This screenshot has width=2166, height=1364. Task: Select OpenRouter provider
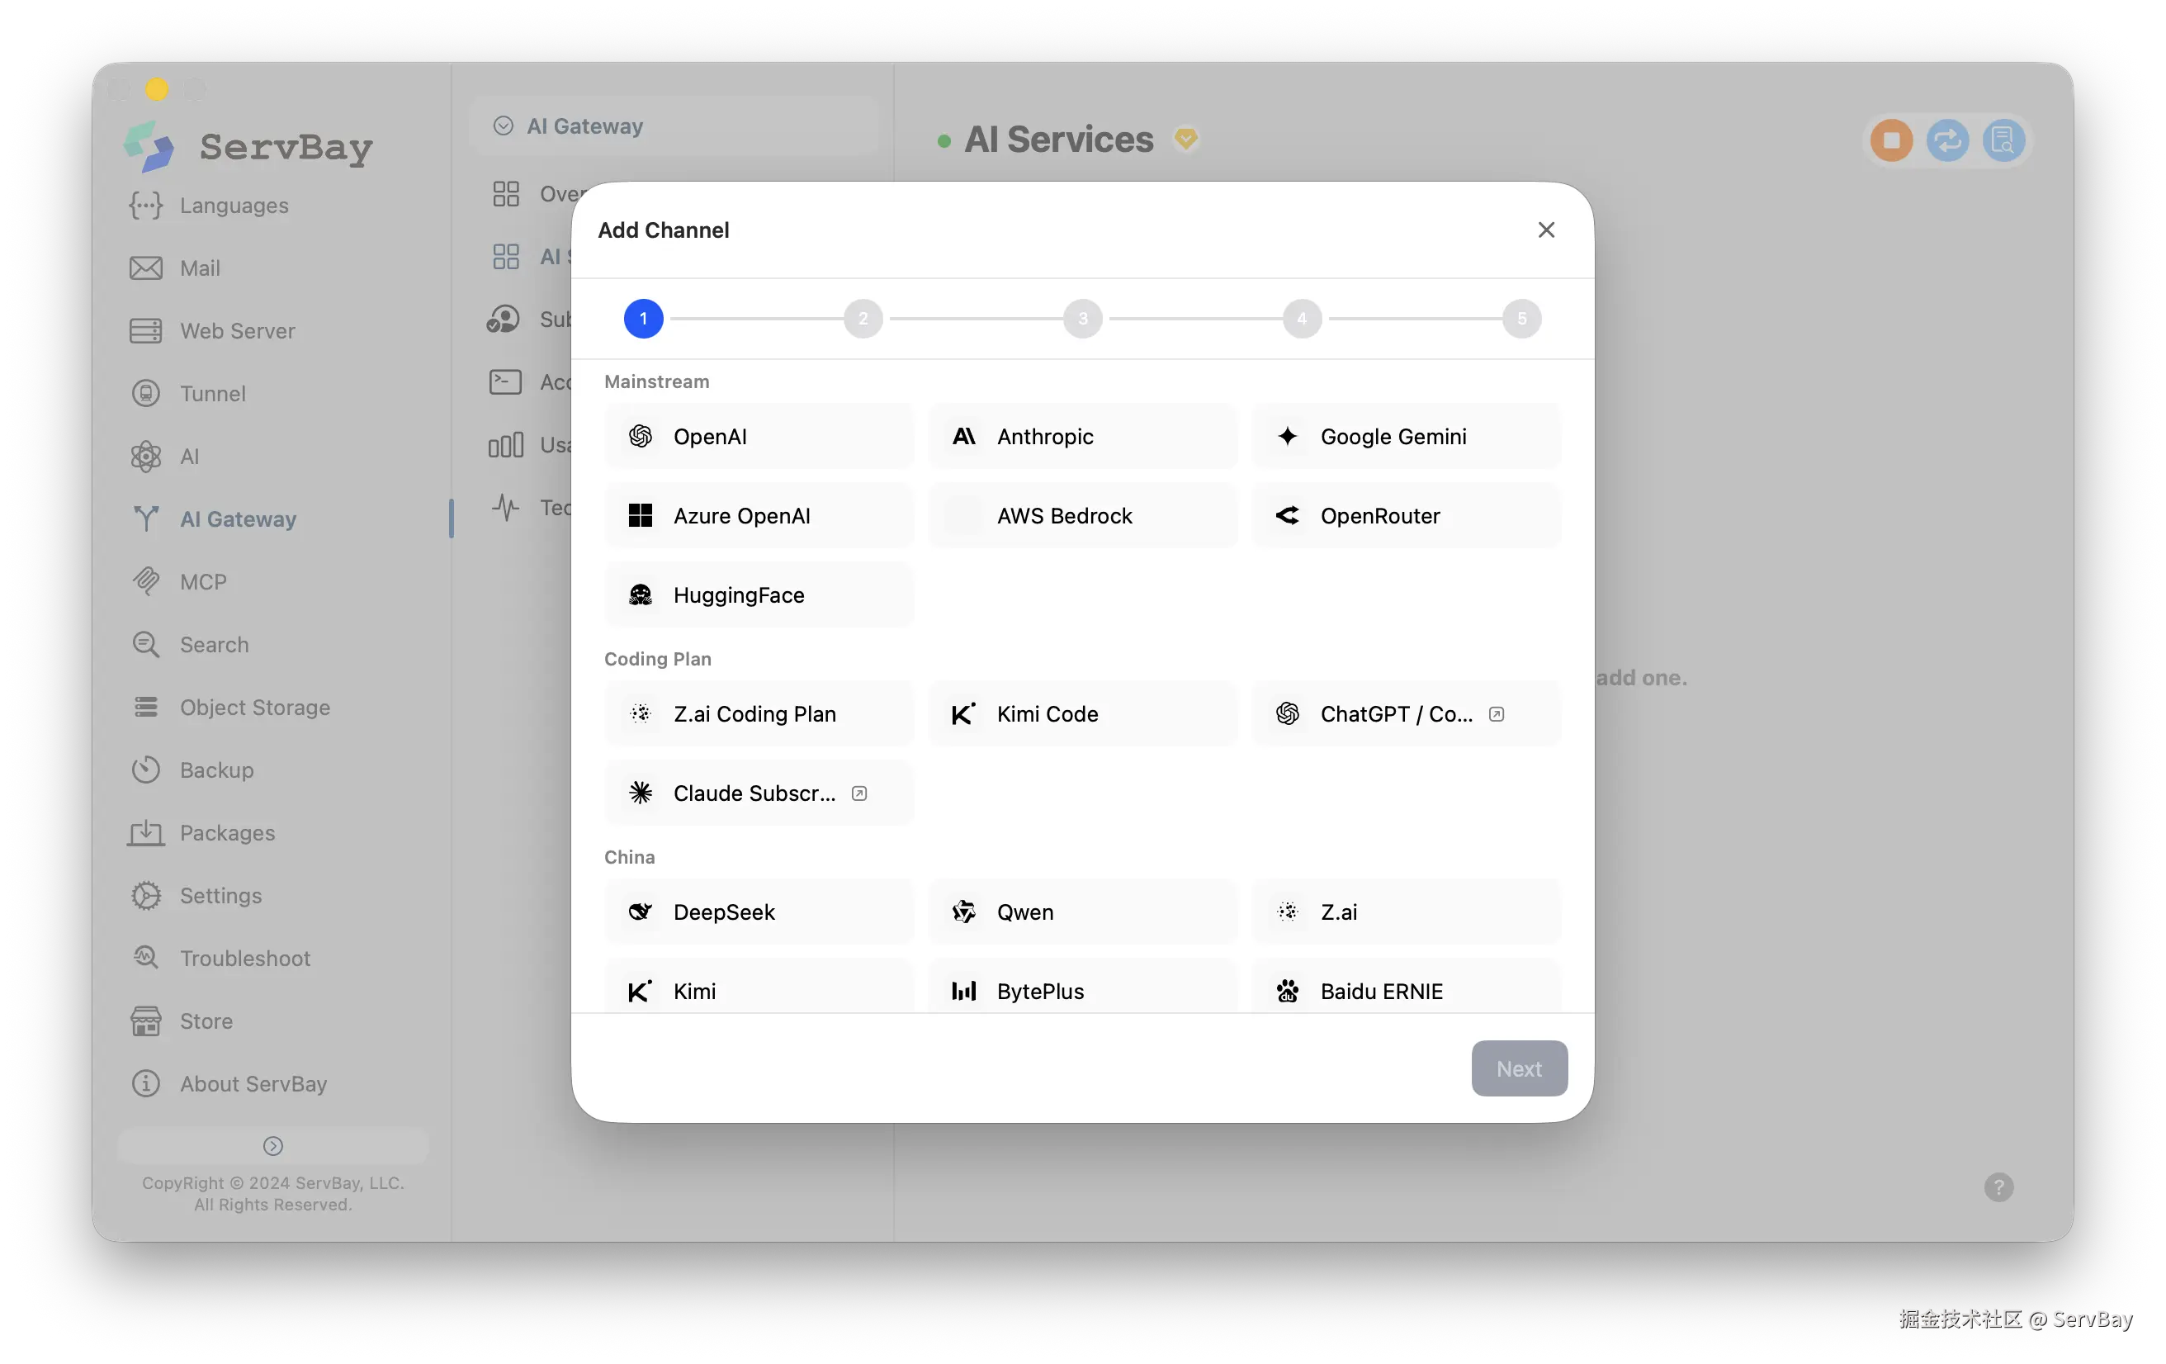pyautogui.click(x=1406, y=515)
